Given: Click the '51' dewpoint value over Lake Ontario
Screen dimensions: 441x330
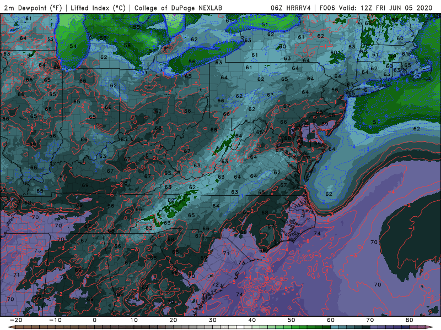Looking at the screenshot, I should pos(265,25).
